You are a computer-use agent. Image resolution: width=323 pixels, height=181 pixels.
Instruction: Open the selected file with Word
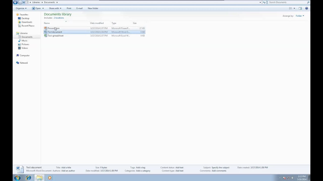click(36, 8)
